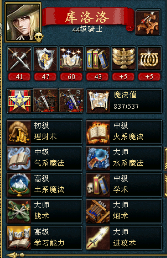Select the 大师 炮术 skill

tap(124, 211)
